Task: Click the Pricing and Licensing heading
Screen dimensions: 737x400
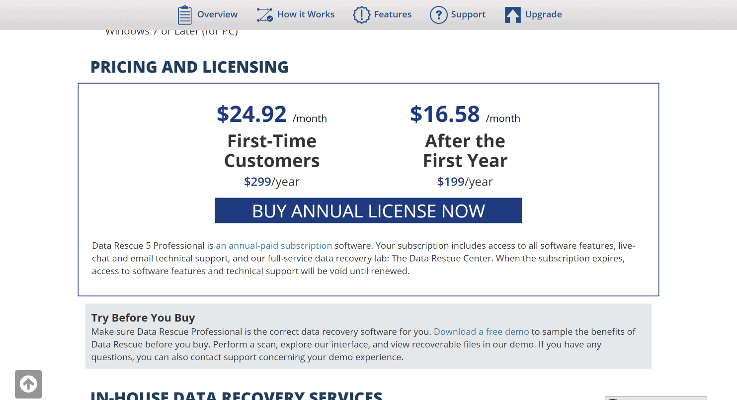Action: click(x=189, y=67)
